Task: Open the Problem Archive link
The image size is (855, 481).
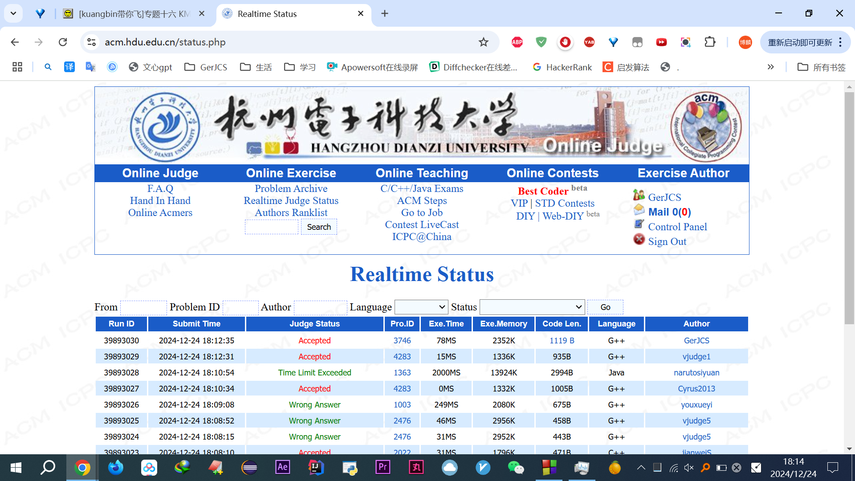Action: (291, 189)
